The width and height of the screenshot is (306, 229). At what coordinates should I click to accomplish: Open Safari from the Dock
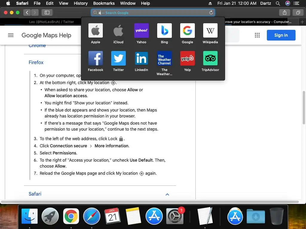pyautogui.click(x=92, y=216)
